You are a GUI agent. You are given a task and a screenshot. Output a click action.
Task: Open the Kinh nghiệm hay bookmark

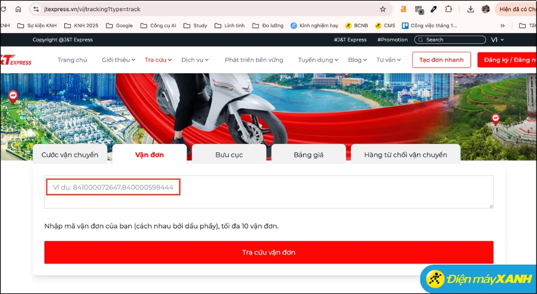point(314,26)
